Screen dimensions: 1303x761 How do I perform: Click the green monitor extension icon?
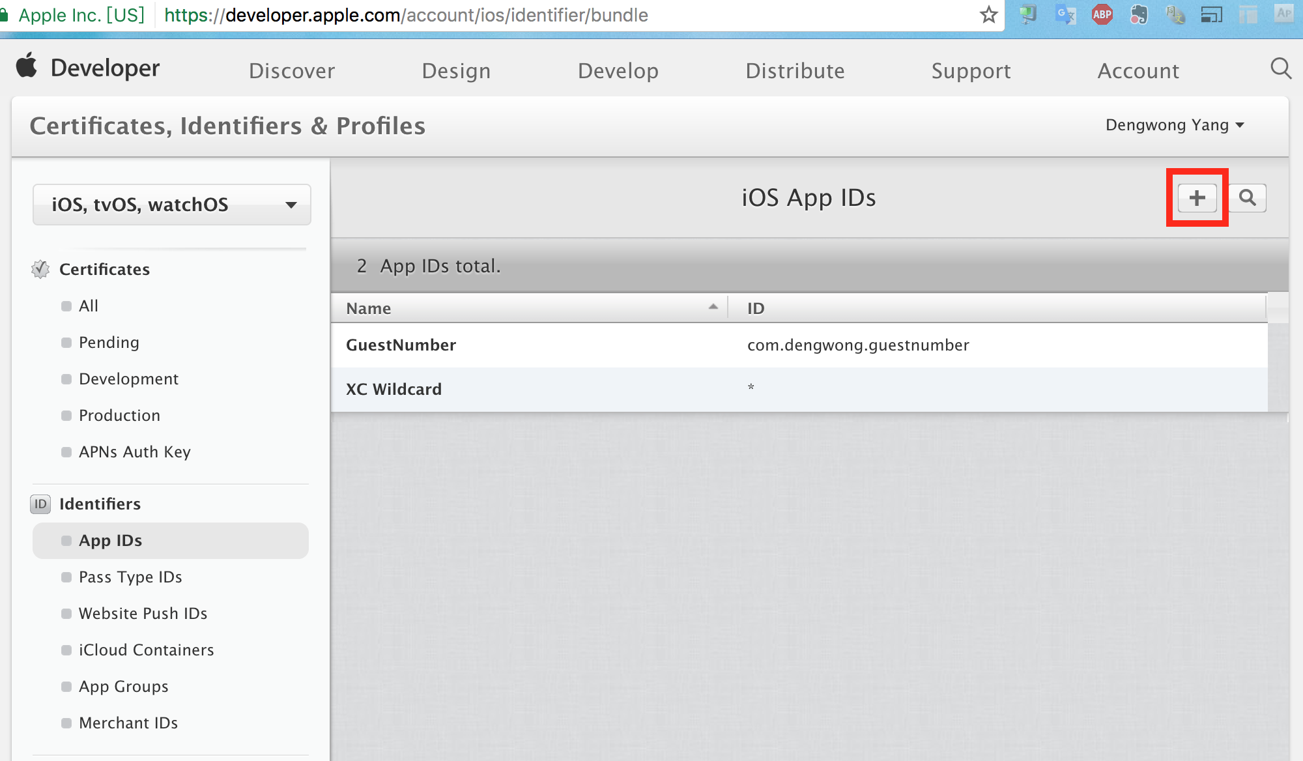[x=1028, y=14]
